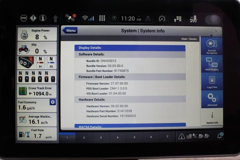Image resolution: width=240 pixels, height=160 pixels.
Task: Open Fuel Economy settings gear
Action: pyautogui.click(x=52, y=102)
